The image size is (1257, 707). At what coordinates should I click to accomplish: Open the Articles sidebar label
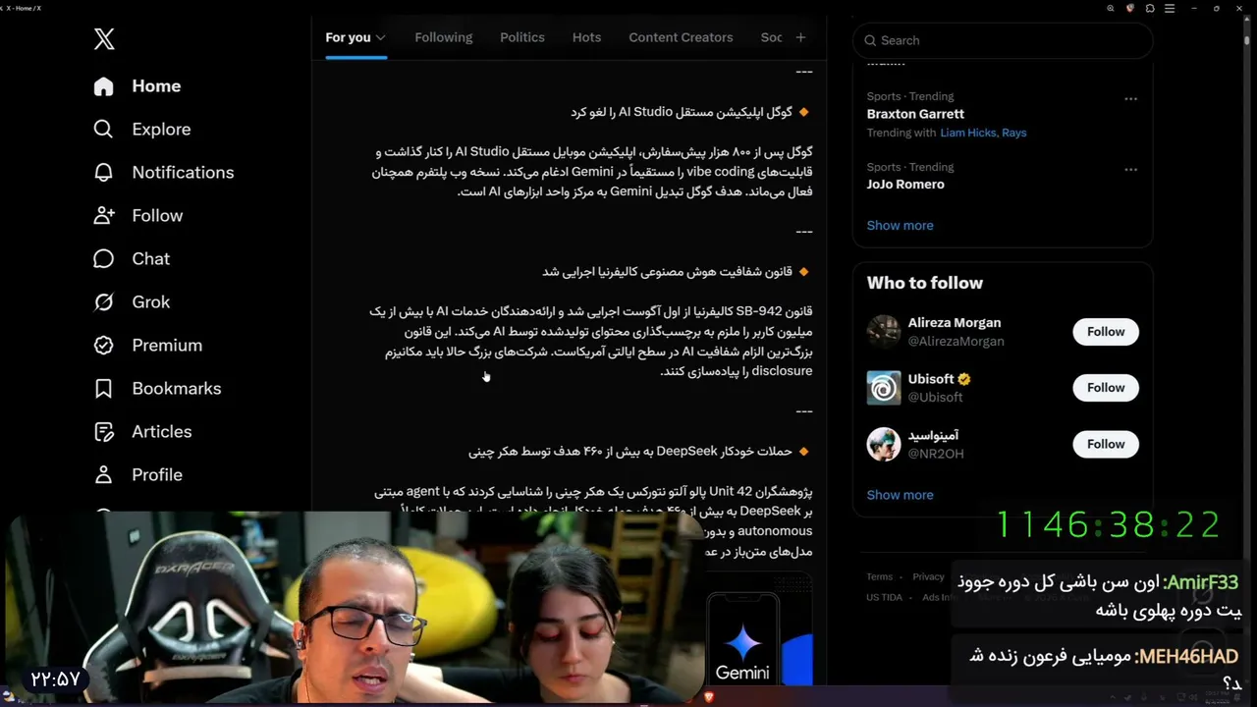162,432
